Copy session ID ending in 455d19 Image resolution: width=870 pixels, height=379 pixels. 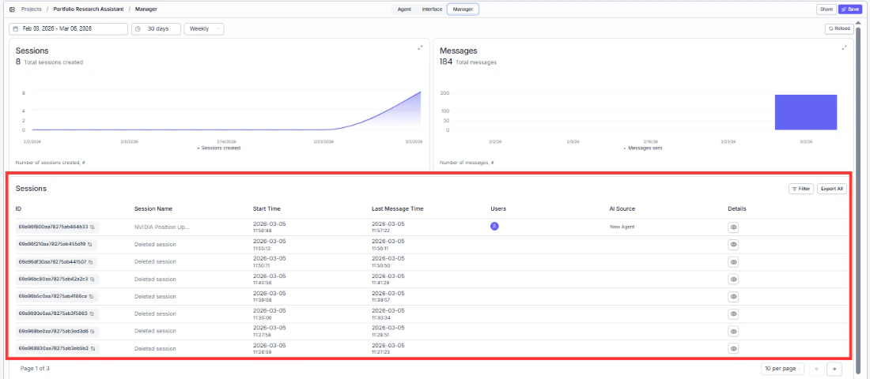(90, 244)
